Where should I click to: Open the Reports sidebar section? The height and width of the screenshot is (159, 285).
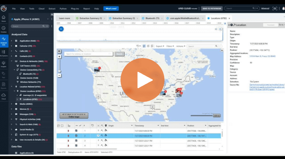[4, 86]
